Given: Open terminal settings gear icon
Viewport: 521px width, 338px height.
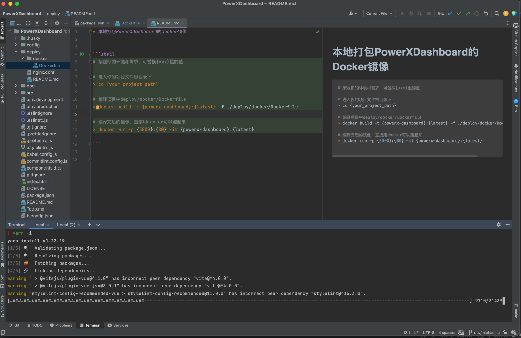Looking at the screenshot, I should (x=499, y=225).
